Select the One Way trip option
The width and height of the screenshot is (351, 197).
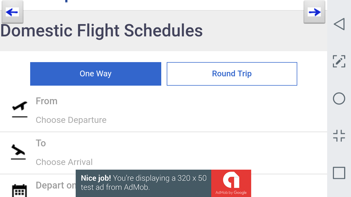click(96, 74)
